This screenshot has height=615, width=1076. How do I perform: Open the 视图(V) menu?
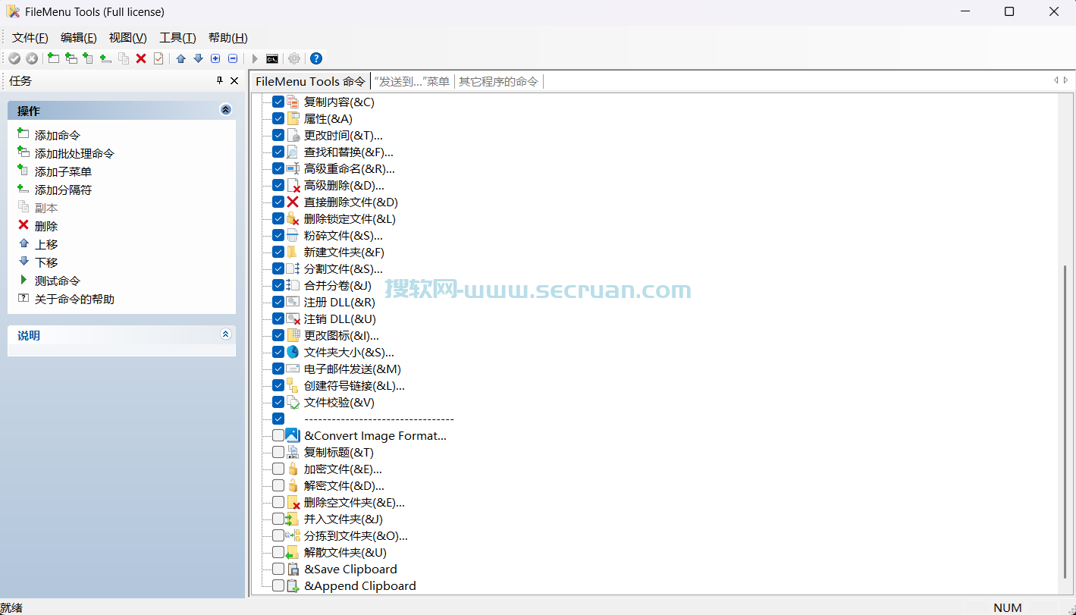click(128, 38)
